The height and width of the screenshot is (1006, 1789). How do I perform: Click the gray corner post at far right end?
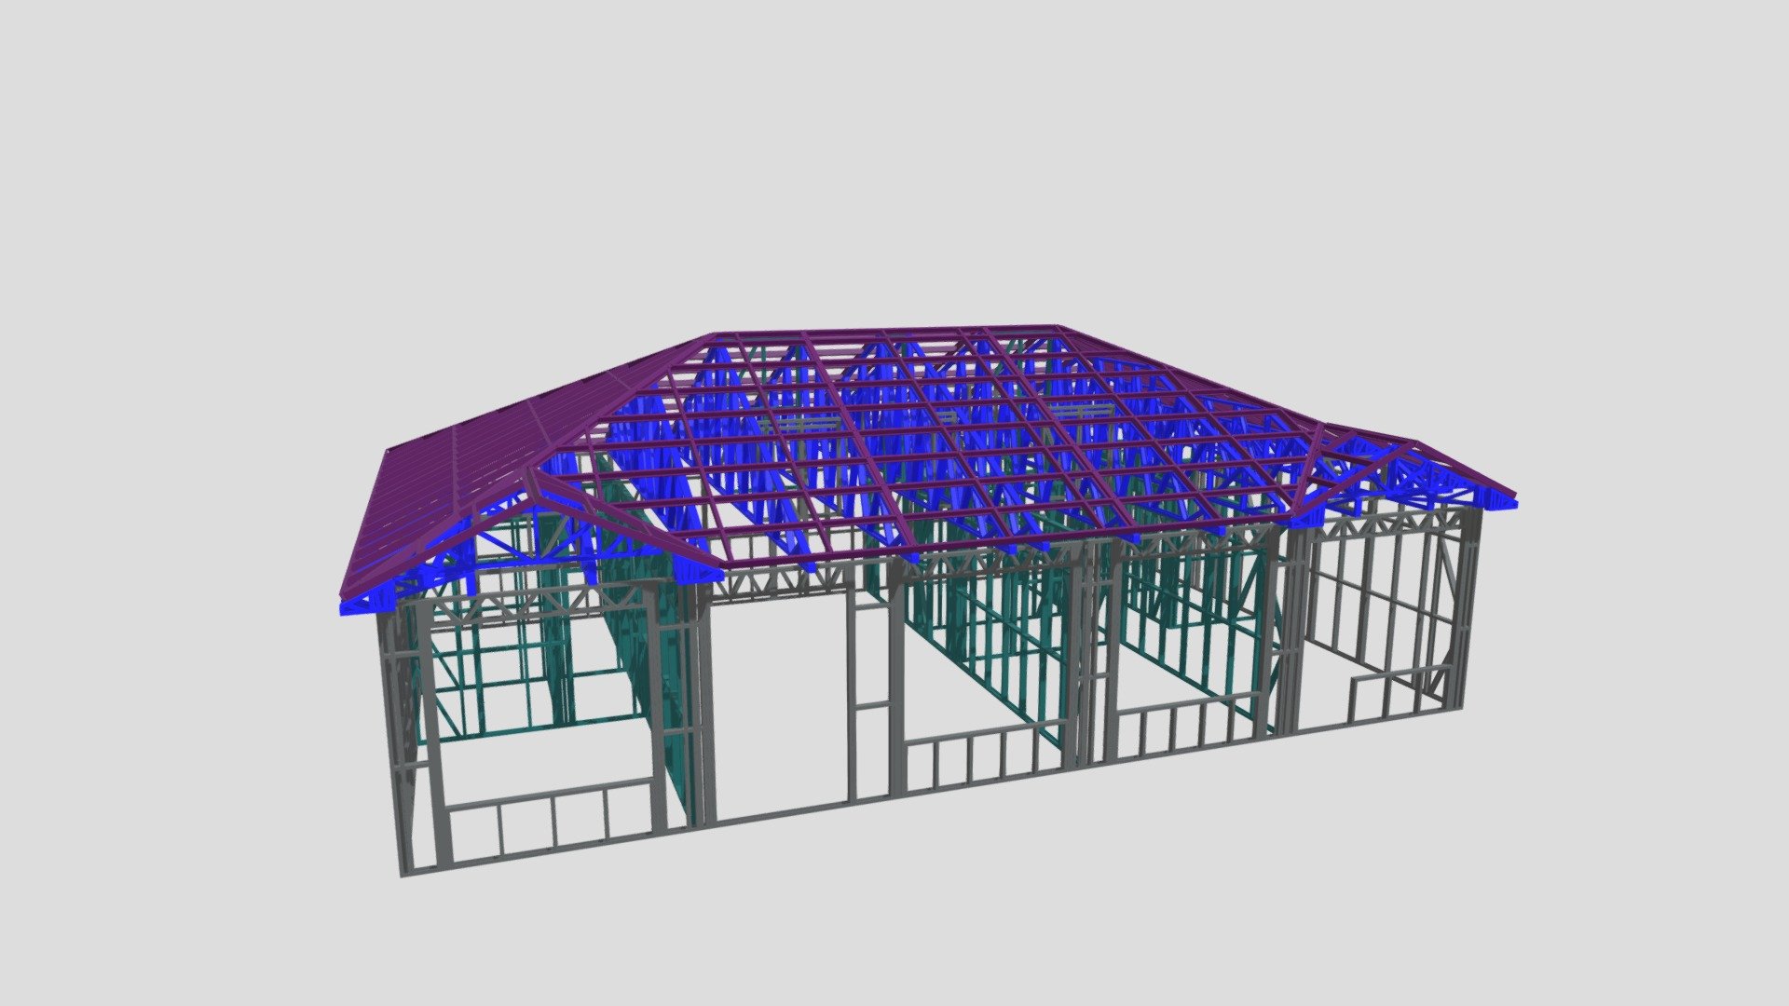click(1470, 610)
